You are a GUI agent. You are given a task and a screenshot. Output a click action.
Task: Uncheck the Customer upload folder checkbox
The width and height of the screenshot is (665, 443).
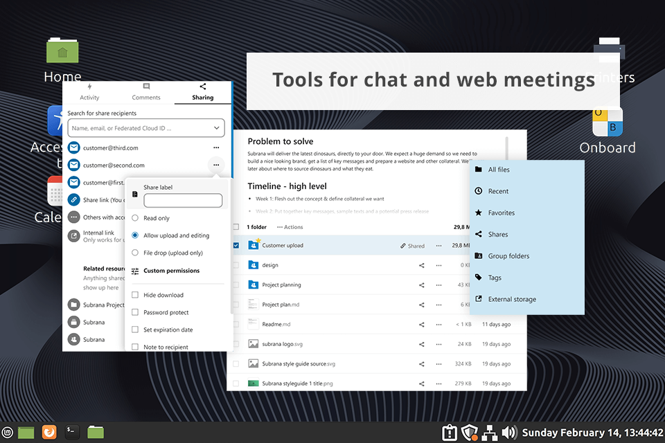236,246
